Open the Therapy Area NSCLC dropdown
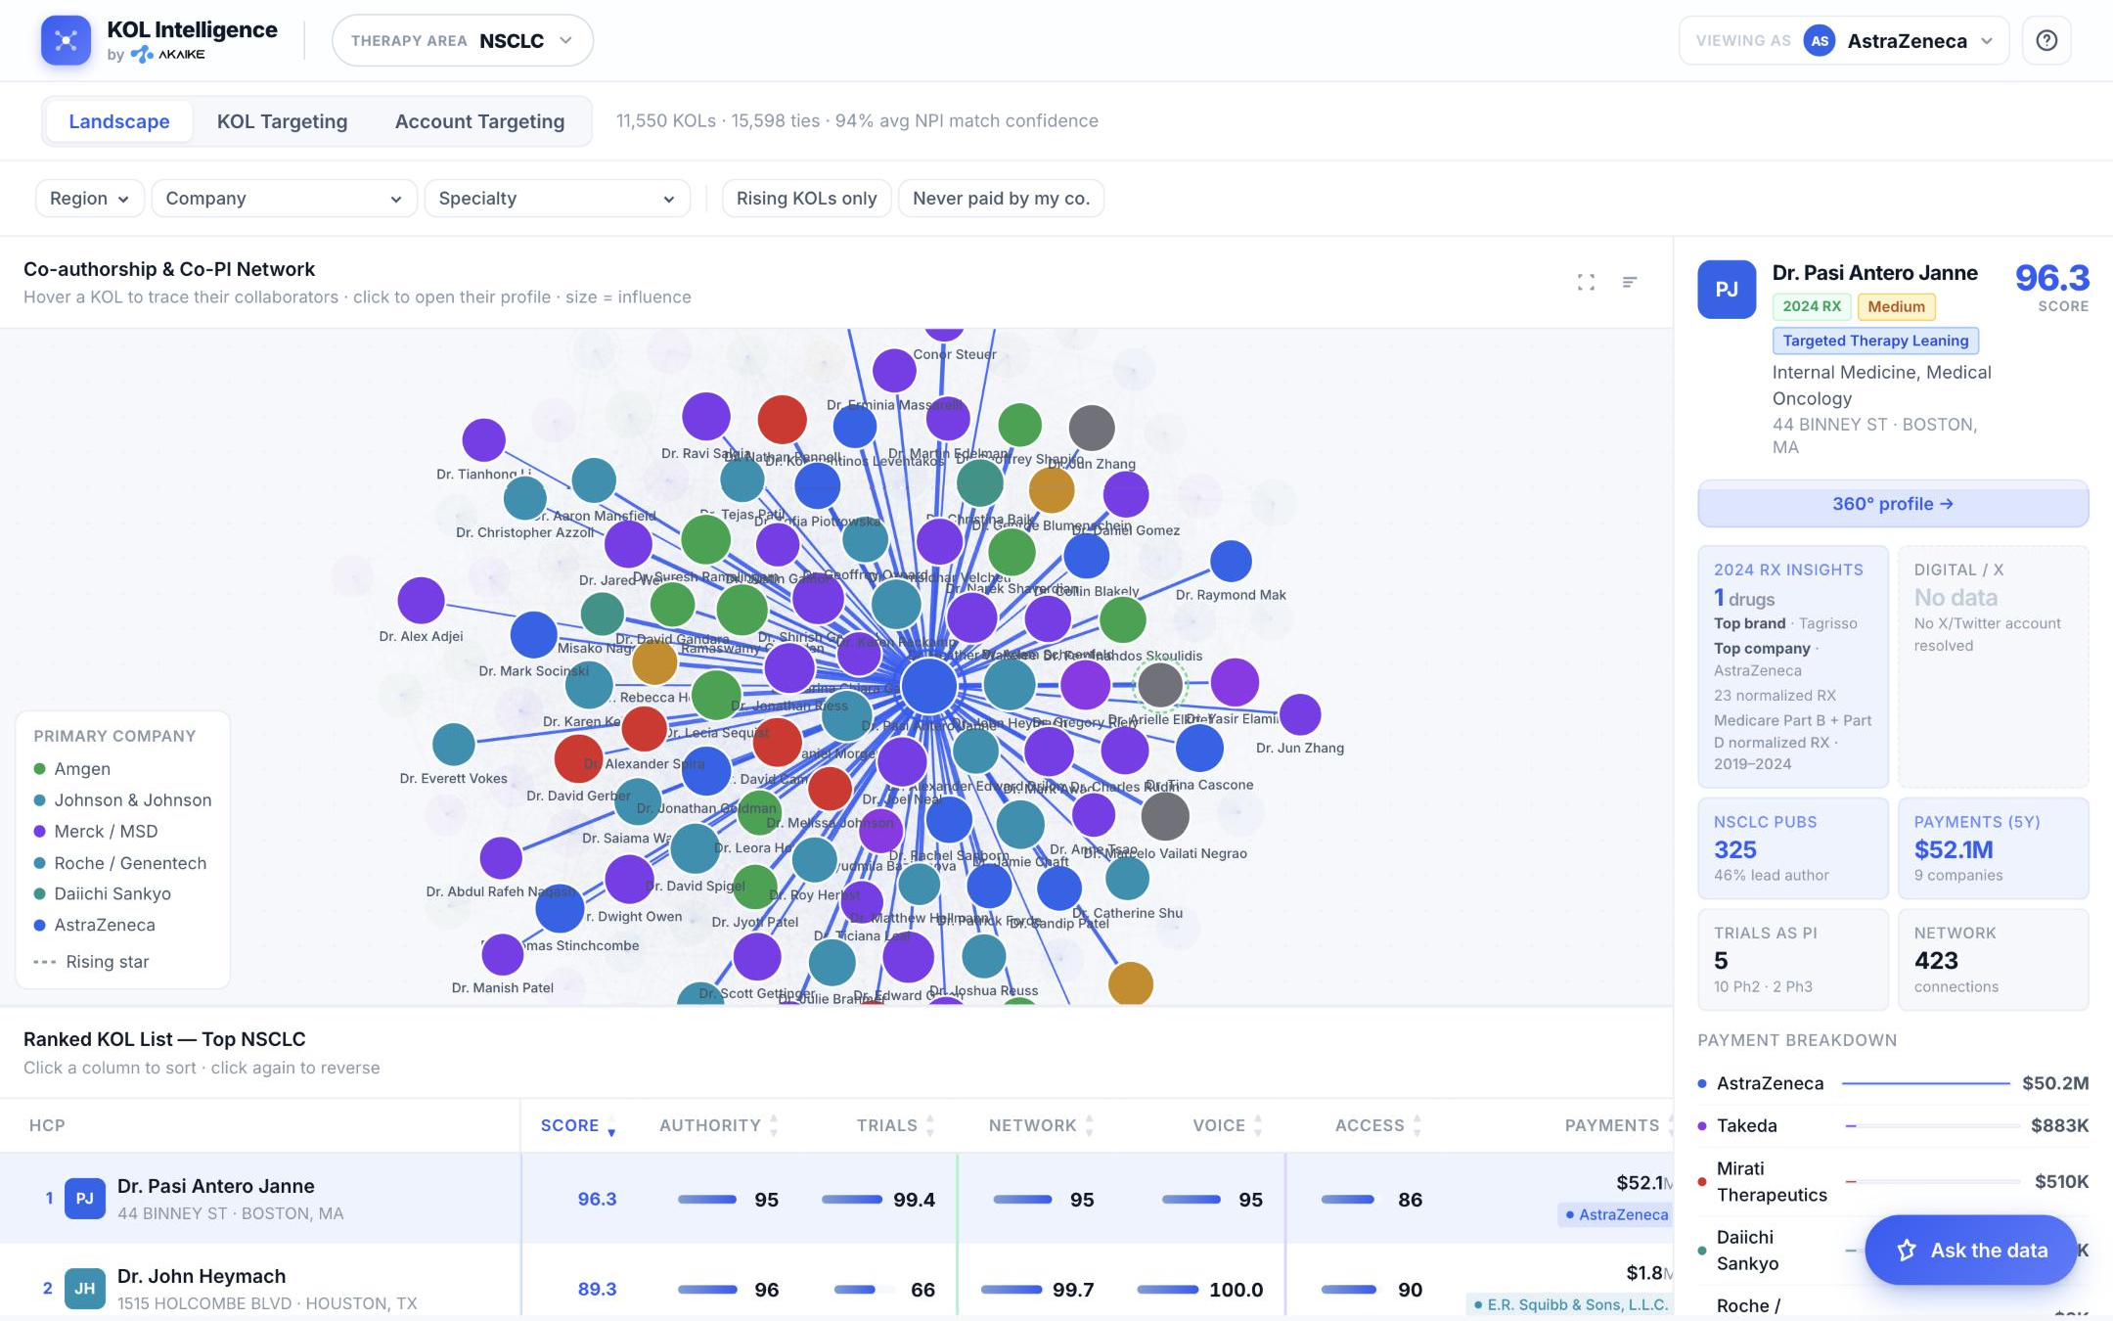The image size is (2113, 1321). click(x=463, y=40)
